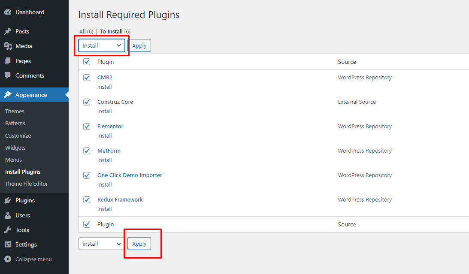Click Install under Construz Core
This screenshot has height=274, width=469.
(x=105, y=111)
